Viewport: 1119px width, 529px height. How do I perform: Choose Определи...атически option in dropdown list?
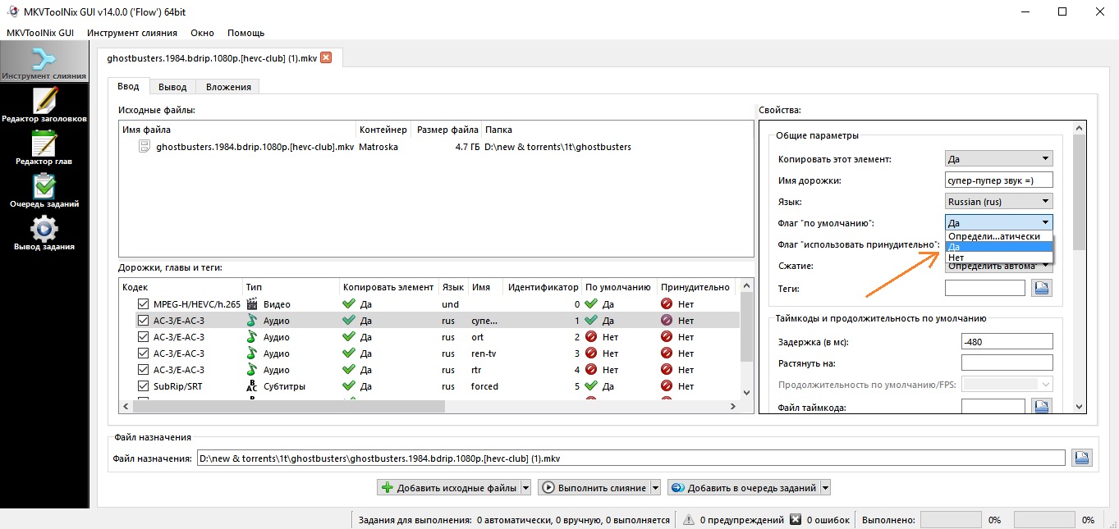(998, 236)
